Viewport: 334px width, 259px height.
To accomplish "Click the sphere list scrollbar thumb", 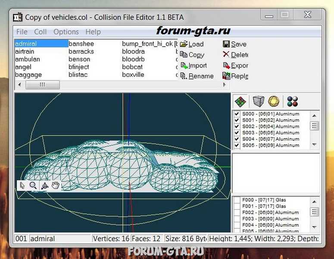I will point(315,126).
